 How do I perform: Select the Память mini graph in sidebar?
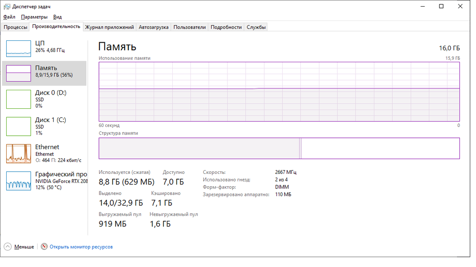(18, 73)
